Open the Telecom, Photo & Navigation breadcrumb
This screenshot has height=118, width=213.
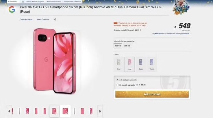(35, 2)
